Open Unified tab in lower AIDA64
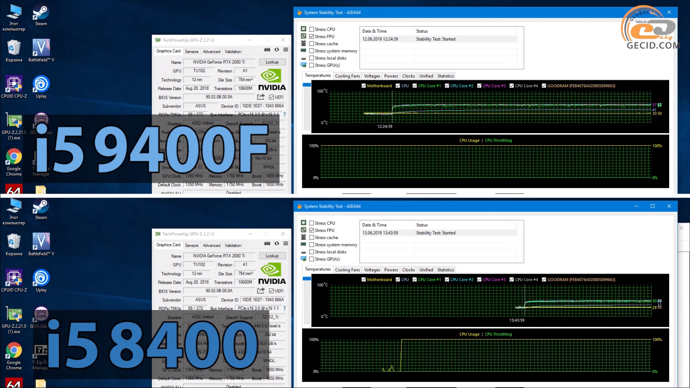This screenshot has height=388, width=690. click(x=426, y=270)
